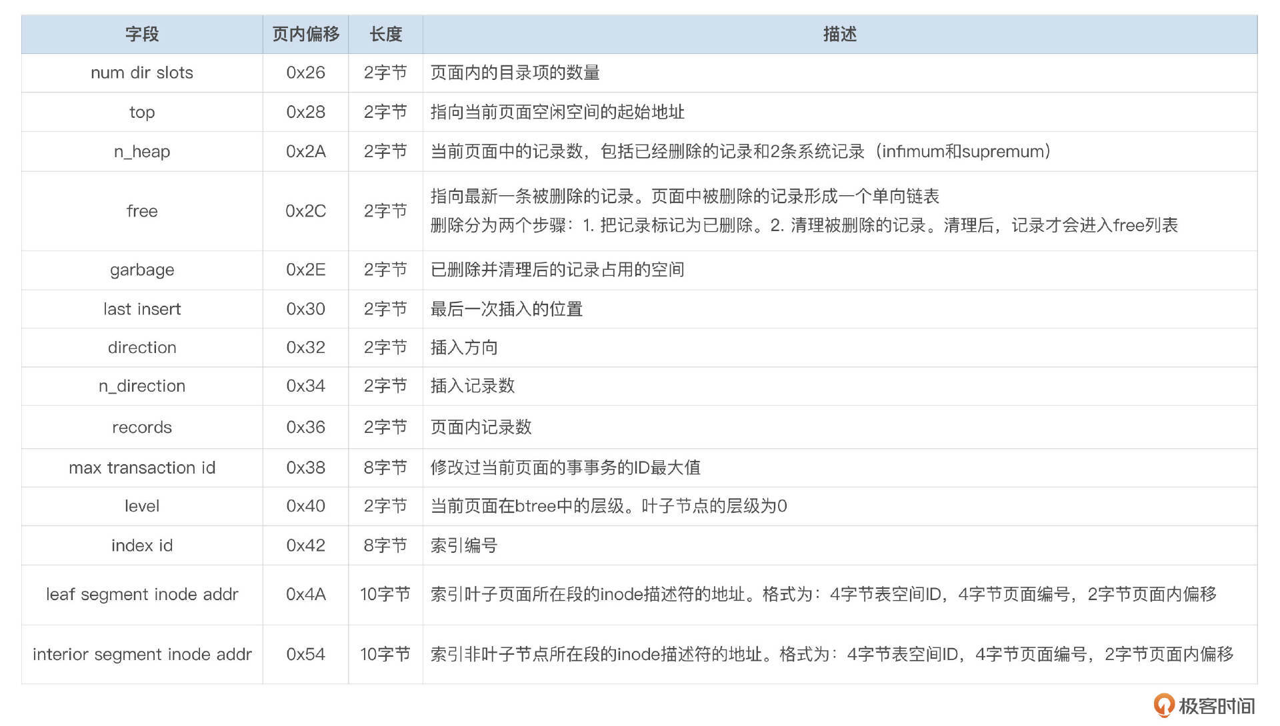Image resolution: width=1280 pixels, height=726 pixels.
Task: Click the interior segment inode addr cell
Action: point(142,654)
